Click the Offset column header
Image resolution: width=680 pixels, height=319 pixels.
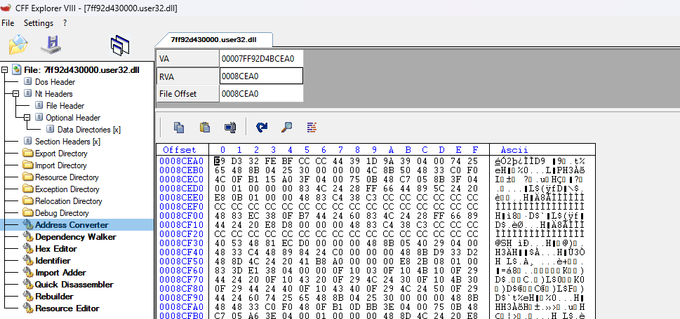coord(180,149)
